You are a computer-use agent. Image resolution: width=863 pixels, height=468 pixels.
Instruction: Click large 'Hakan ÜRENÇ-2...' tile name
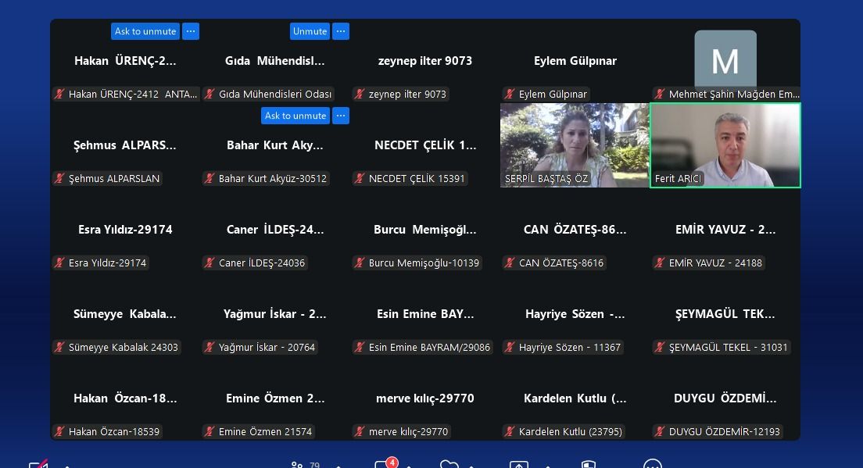(125, 61)
